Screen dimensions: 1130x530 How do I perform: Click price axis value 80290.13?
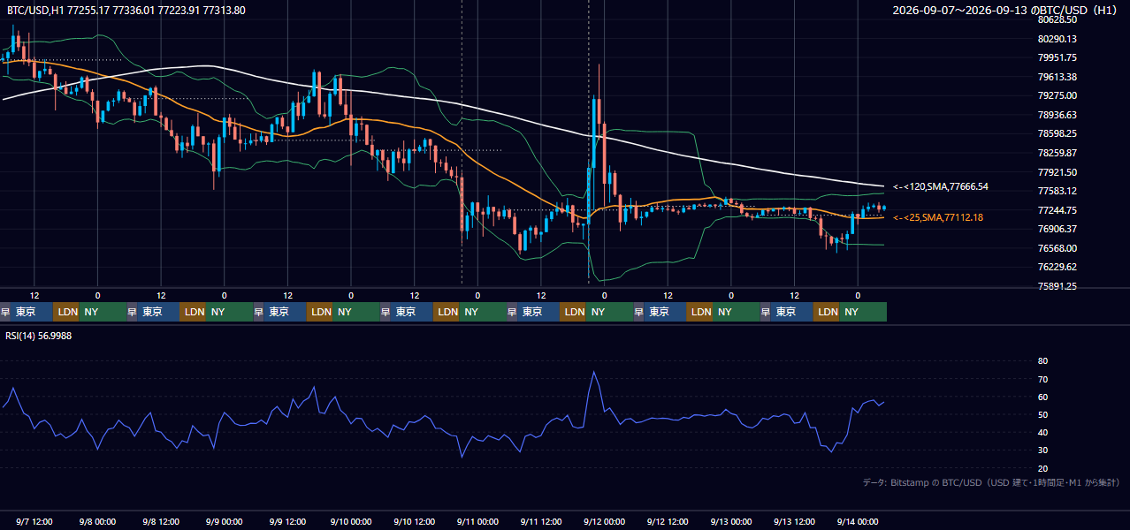(1057, 39)
